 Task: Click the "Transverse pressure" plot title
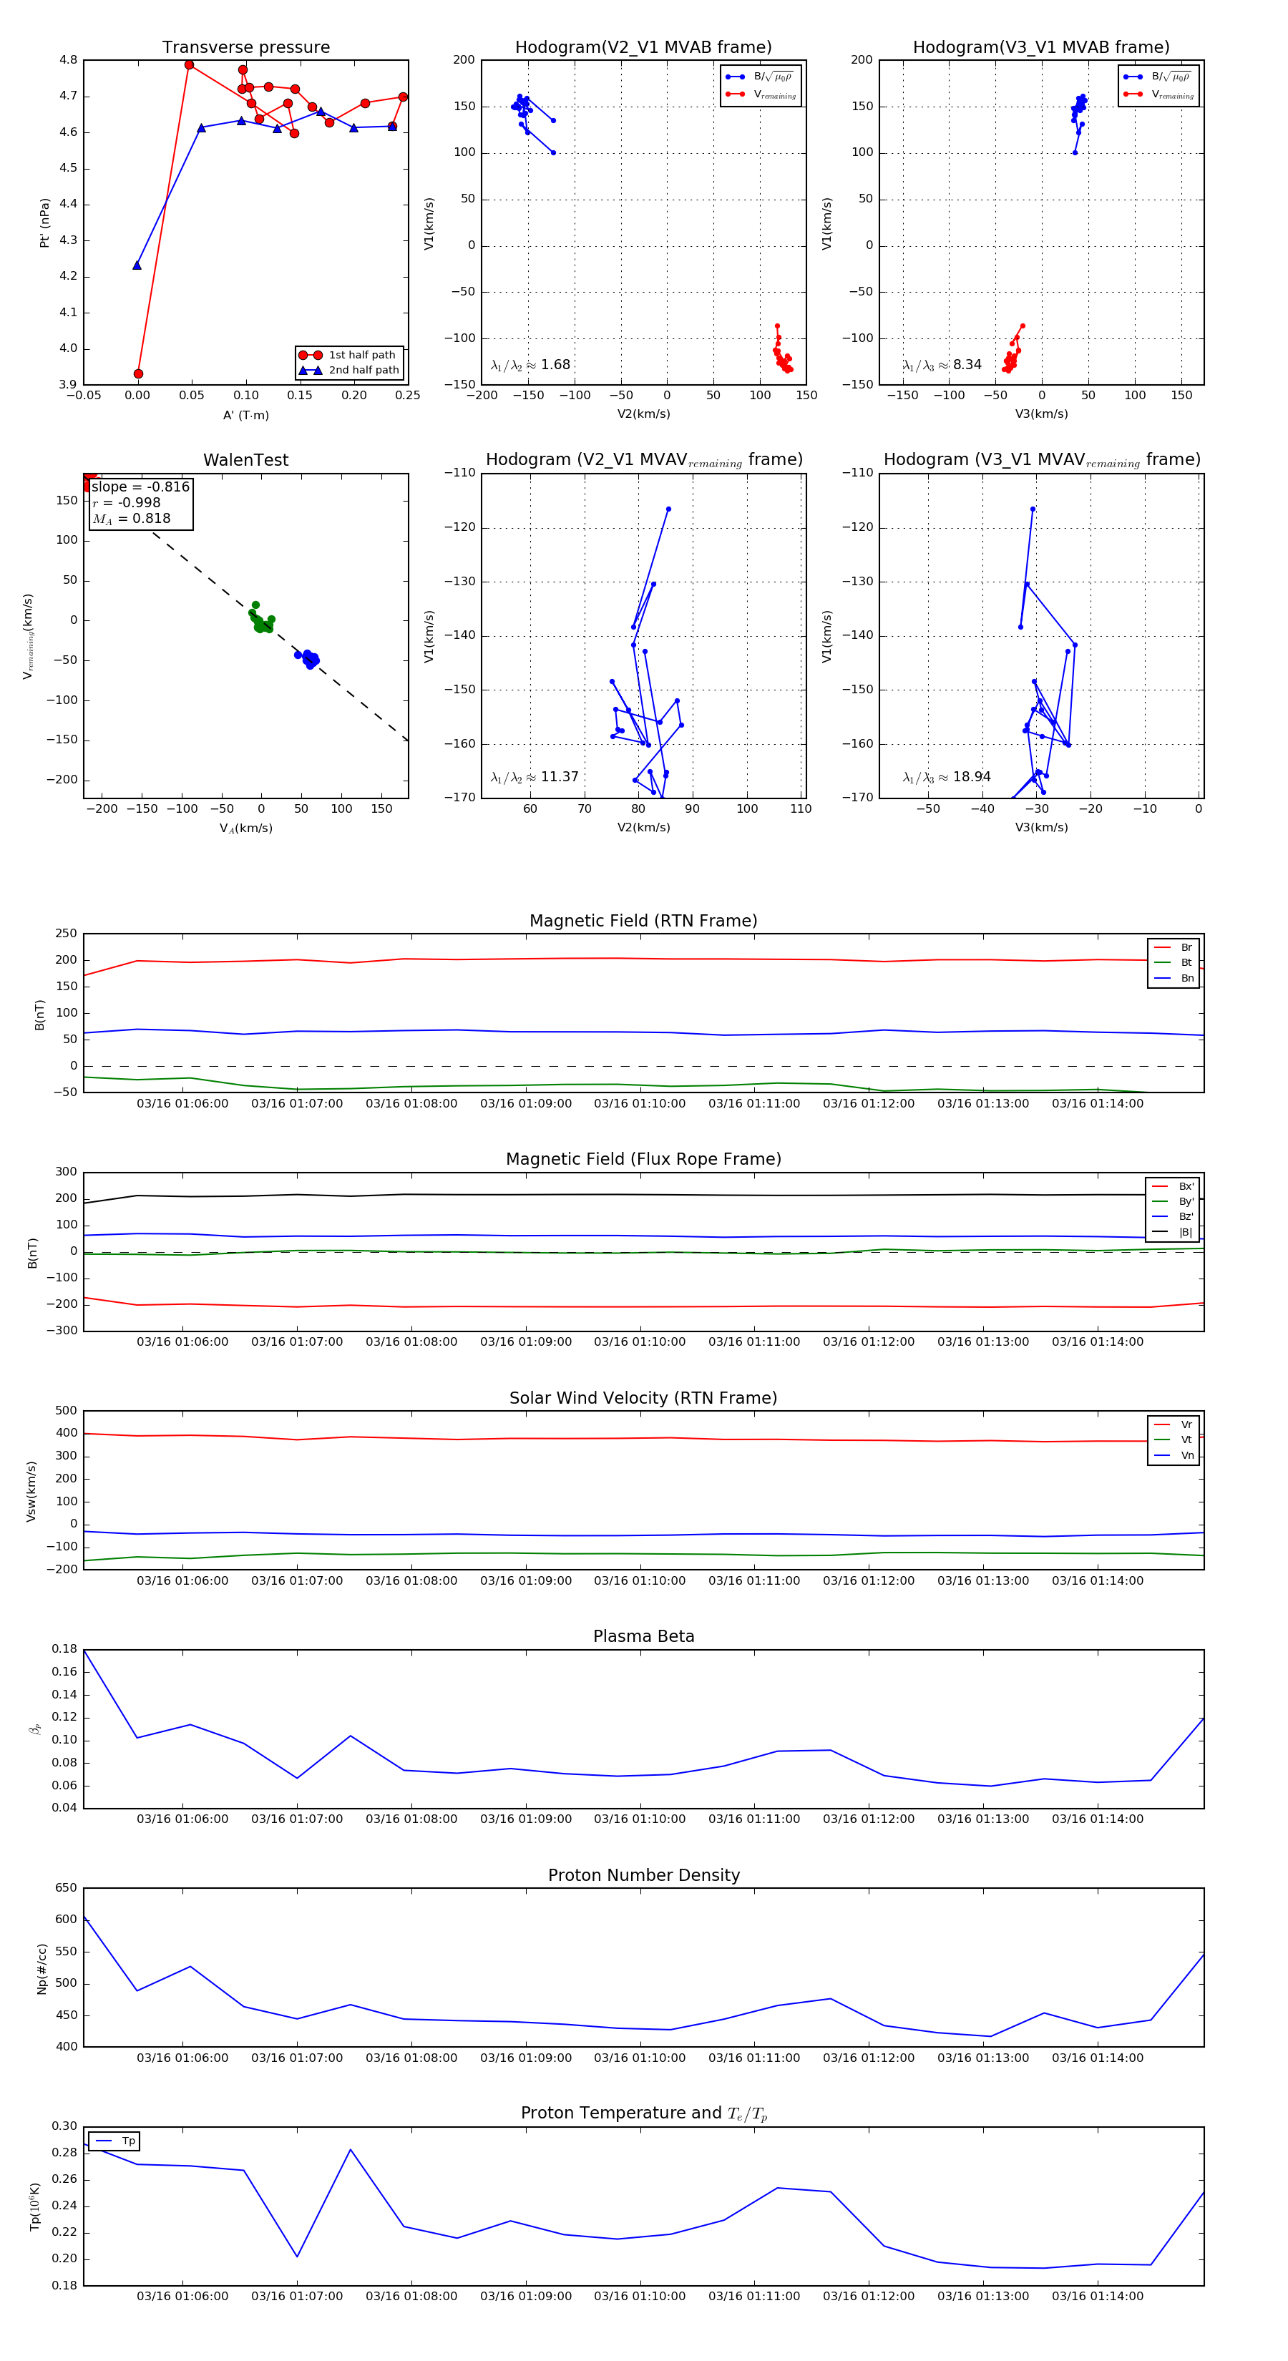tap(245, 47)
